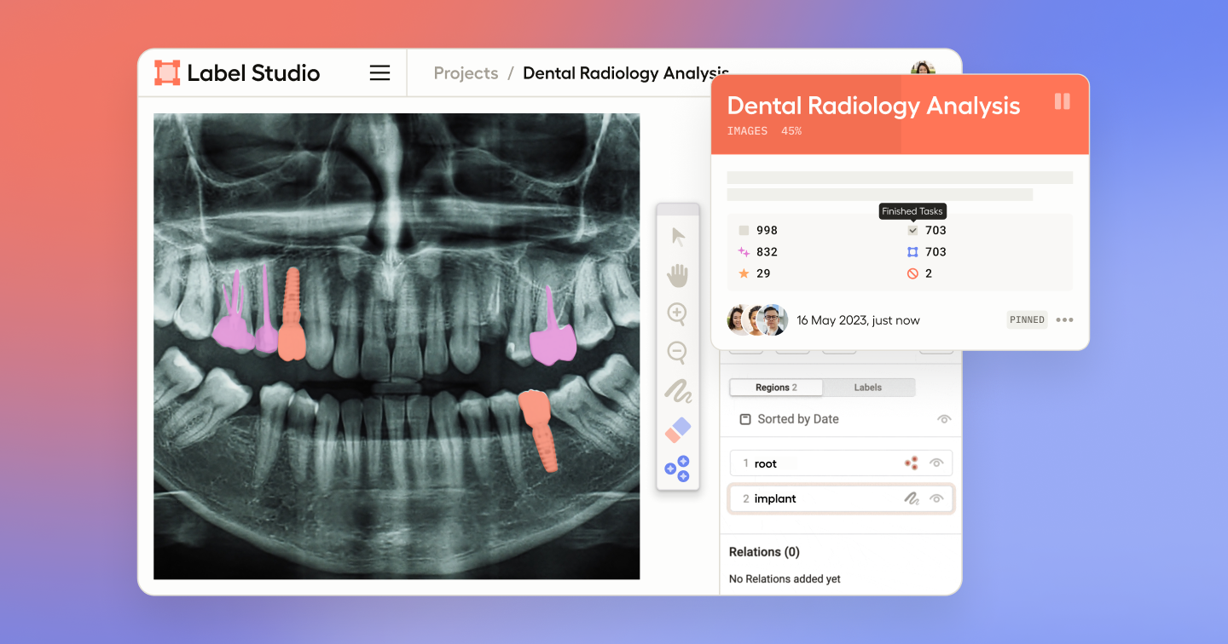
Task: Pause the Dental Radiology Analysis project
Action: coord(1063,101)
